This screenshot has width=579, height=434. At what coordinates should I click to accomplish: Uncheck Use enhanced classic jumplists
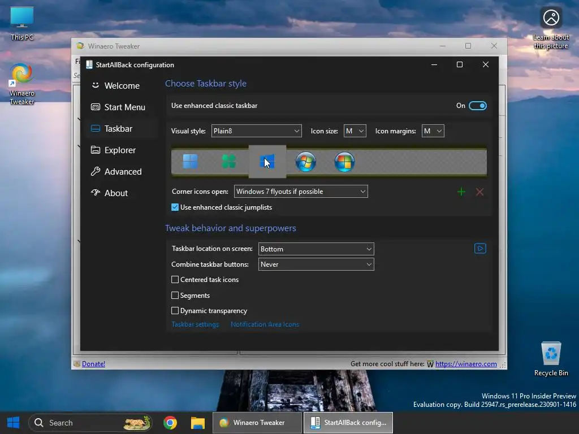pos(175,207)
